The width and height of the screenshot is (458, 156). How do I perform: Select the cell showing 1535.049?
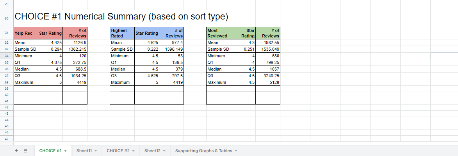coord(268,49)
